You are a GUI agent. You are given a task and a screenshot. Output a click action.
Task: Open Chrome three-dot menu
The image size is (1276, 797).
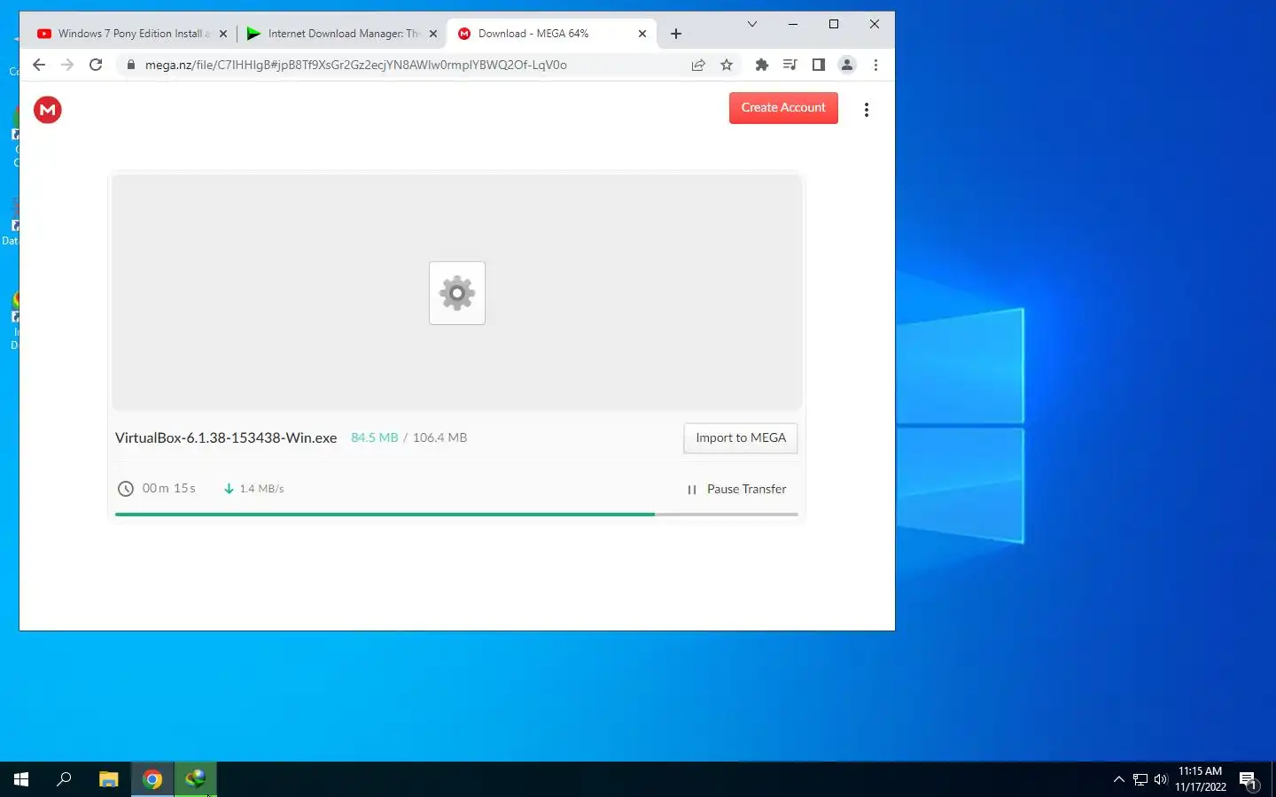click(x=875, y=65)
